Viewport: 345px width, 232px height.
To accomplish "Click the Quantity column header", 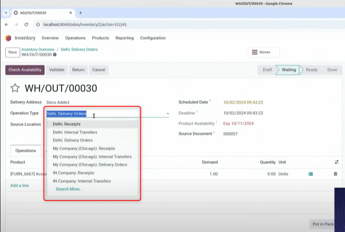I will [x=268, y=162].
